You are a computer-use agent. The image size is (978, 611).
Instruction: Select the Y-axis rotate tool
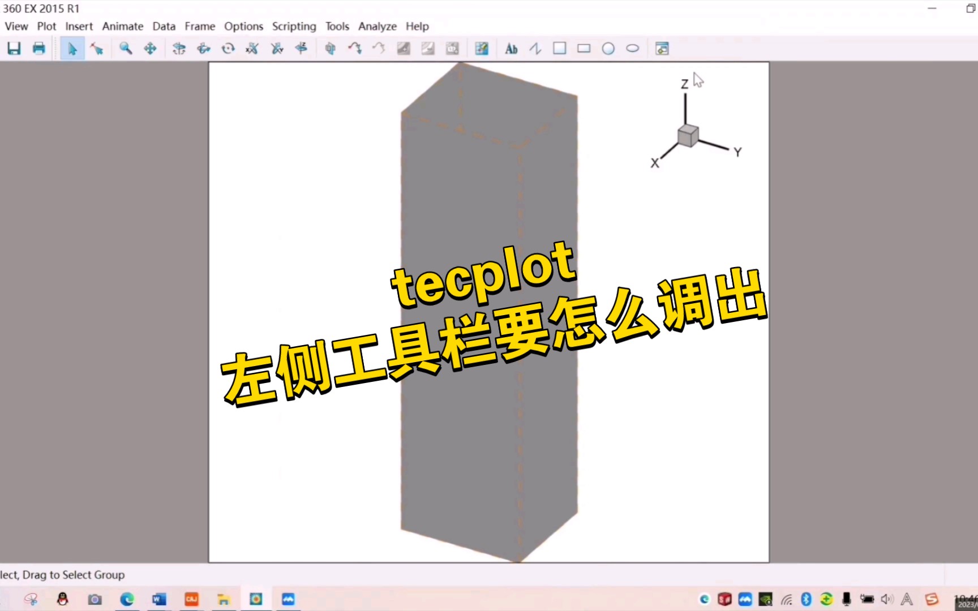(x=277, y=49)
